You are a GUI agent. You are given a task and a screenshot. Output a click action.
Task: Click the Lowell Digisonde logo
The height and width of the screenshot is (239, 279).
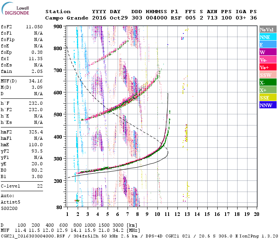coord(15,9)
